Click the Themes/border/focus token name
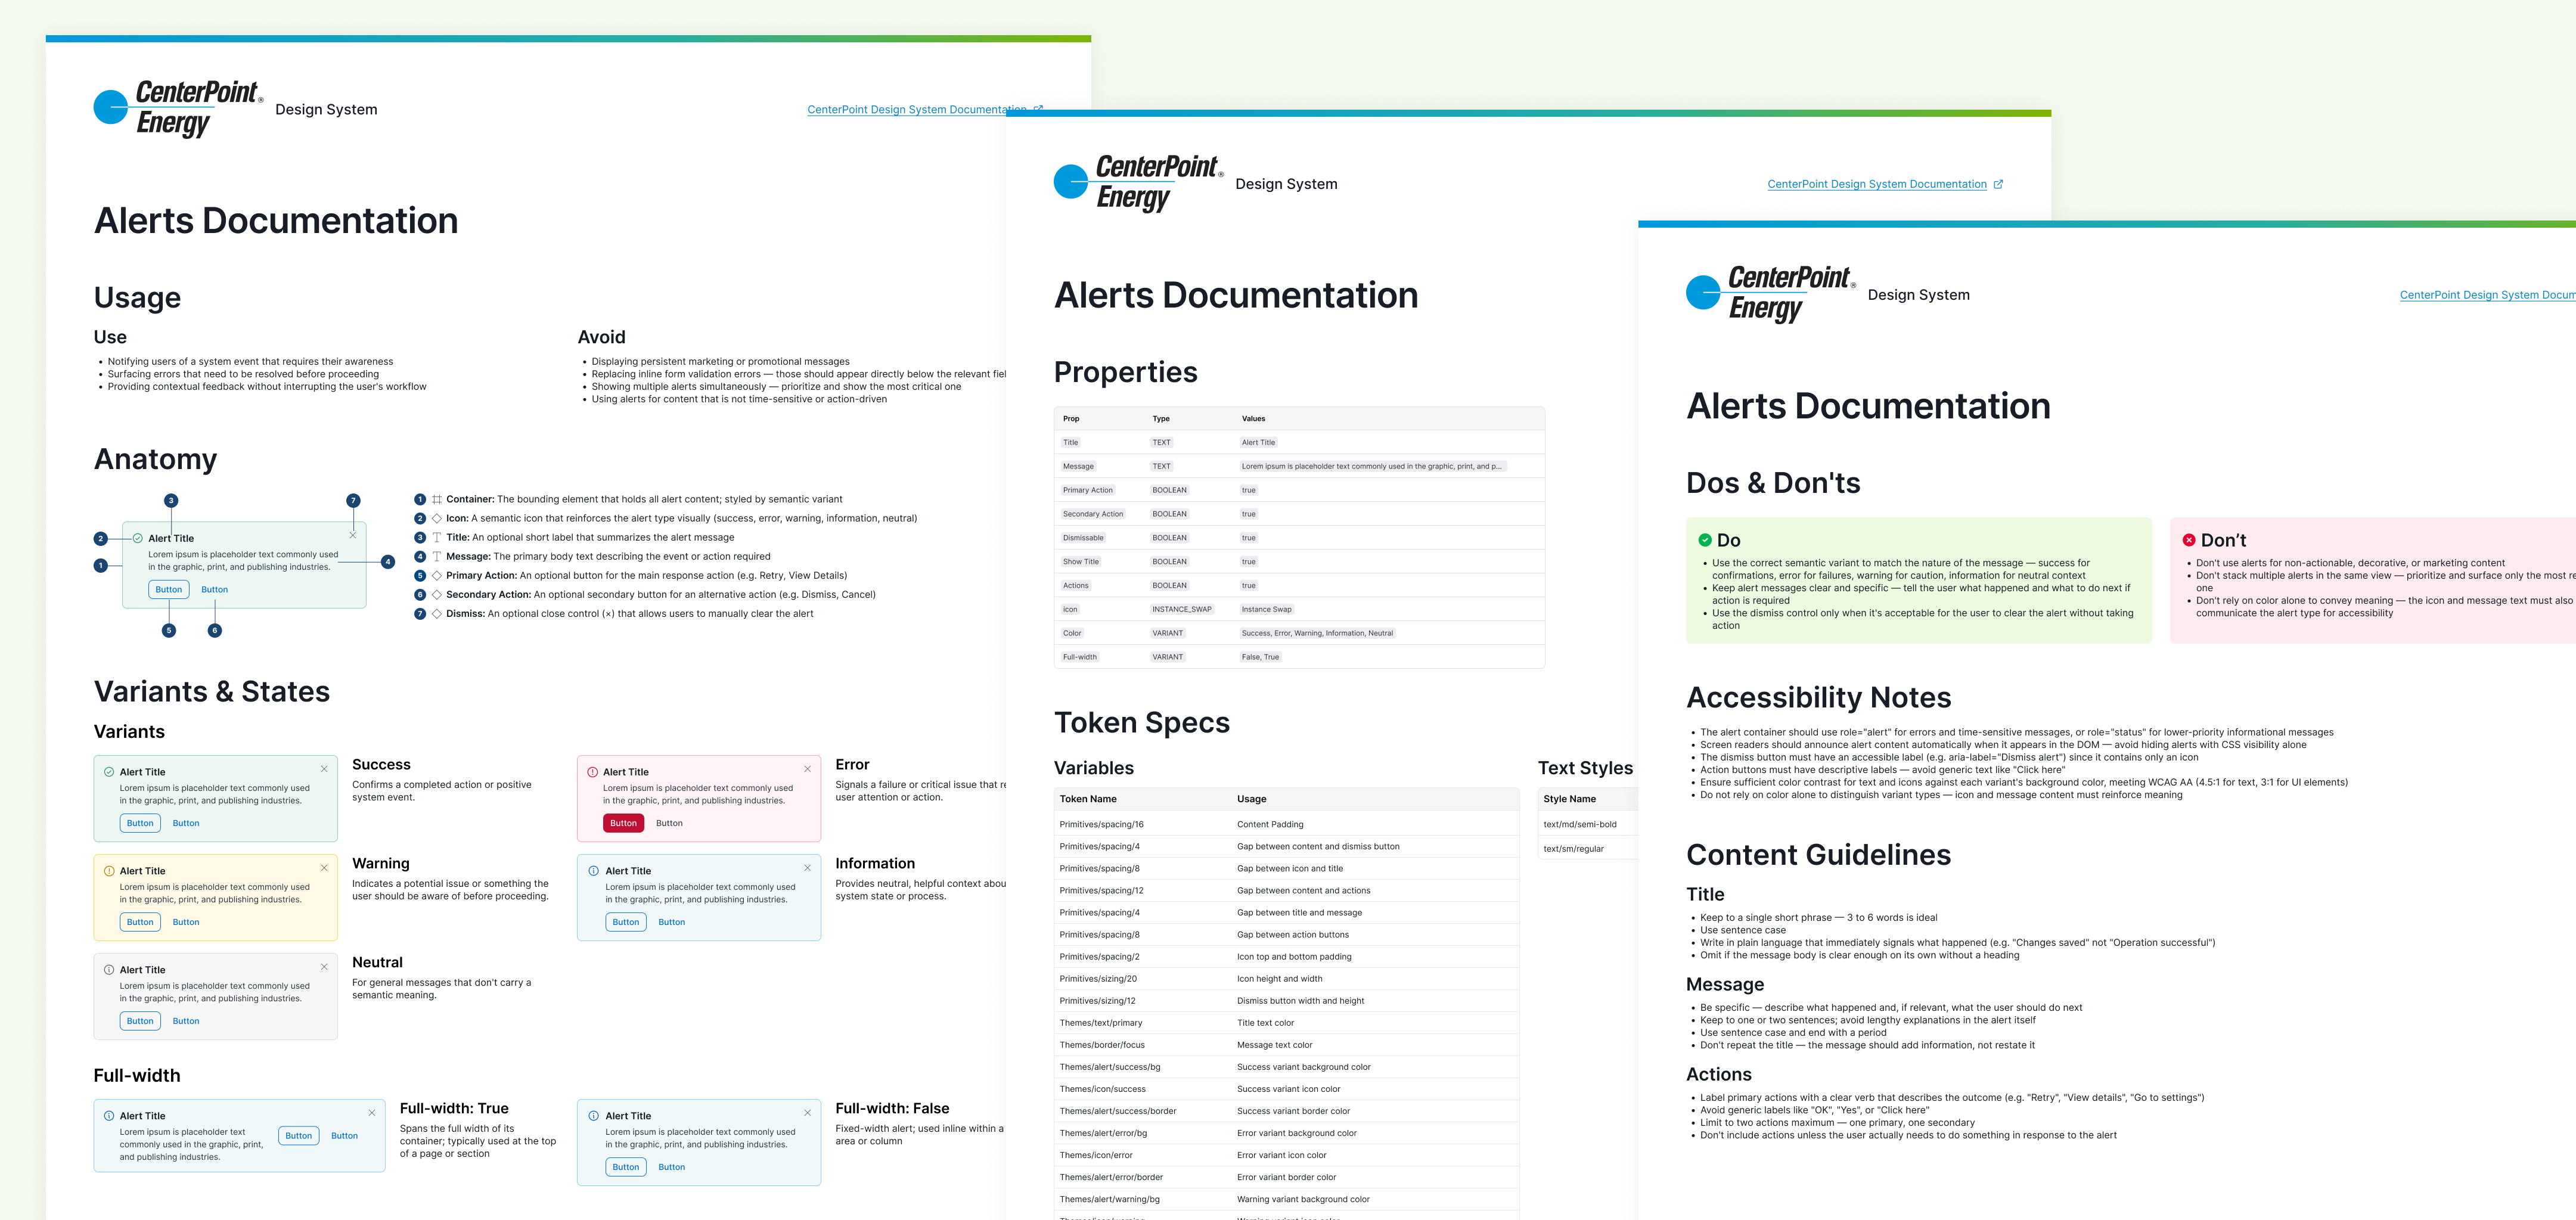 tap(1102, 1045)
